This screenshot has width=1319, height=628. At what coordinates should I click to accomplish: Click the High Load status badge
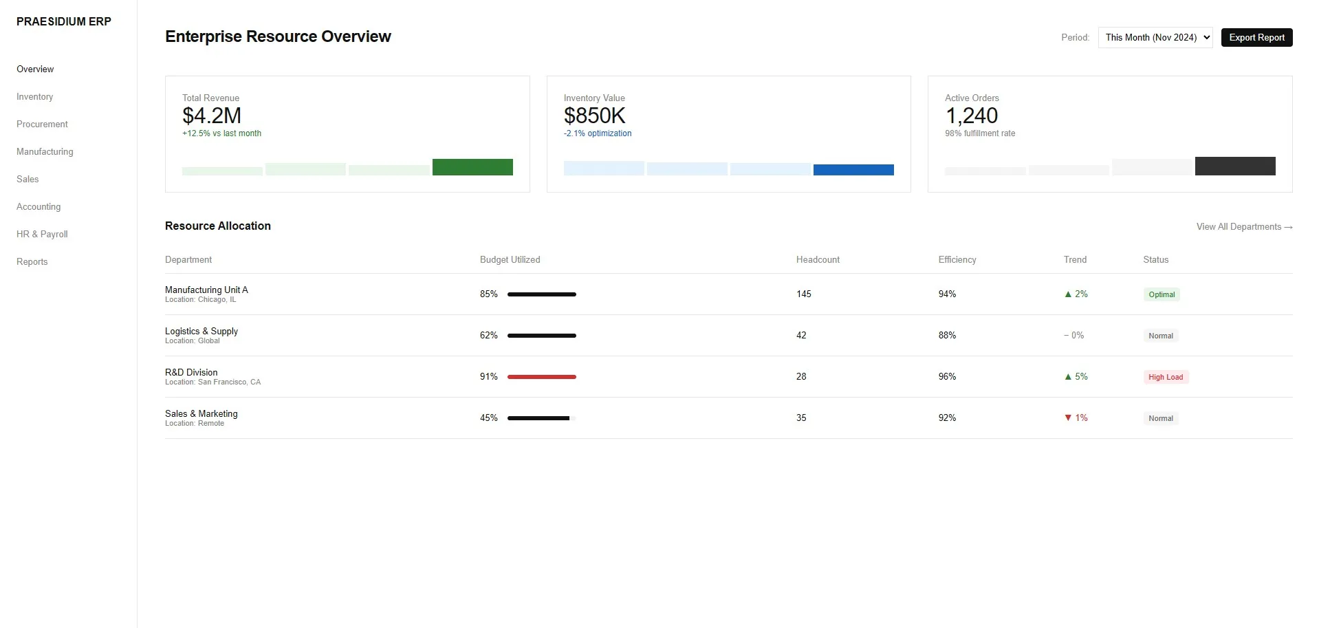pyautogui.click(x=1166, y=376)
